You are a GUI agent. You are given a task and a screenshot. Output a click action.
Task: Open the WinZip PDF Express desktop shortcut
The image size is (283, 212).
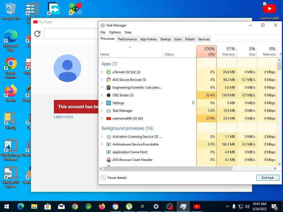[x=11, y=177]
